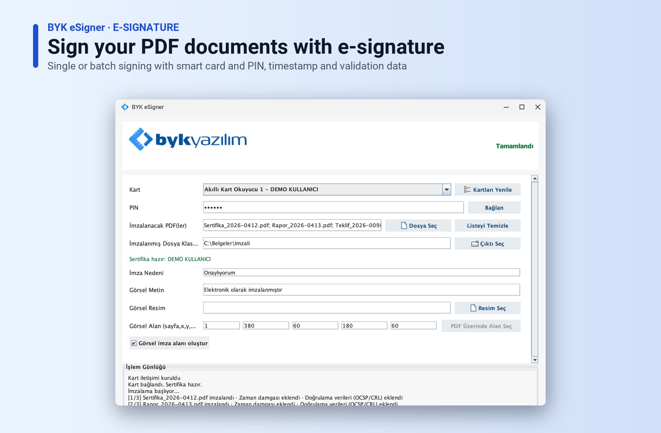Click the refresh cards list icon
Screen dimensions: 661x433
click(467, 190)
